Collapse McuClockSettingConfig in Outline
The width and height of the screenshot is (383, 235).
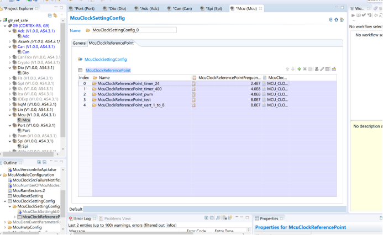5,201
